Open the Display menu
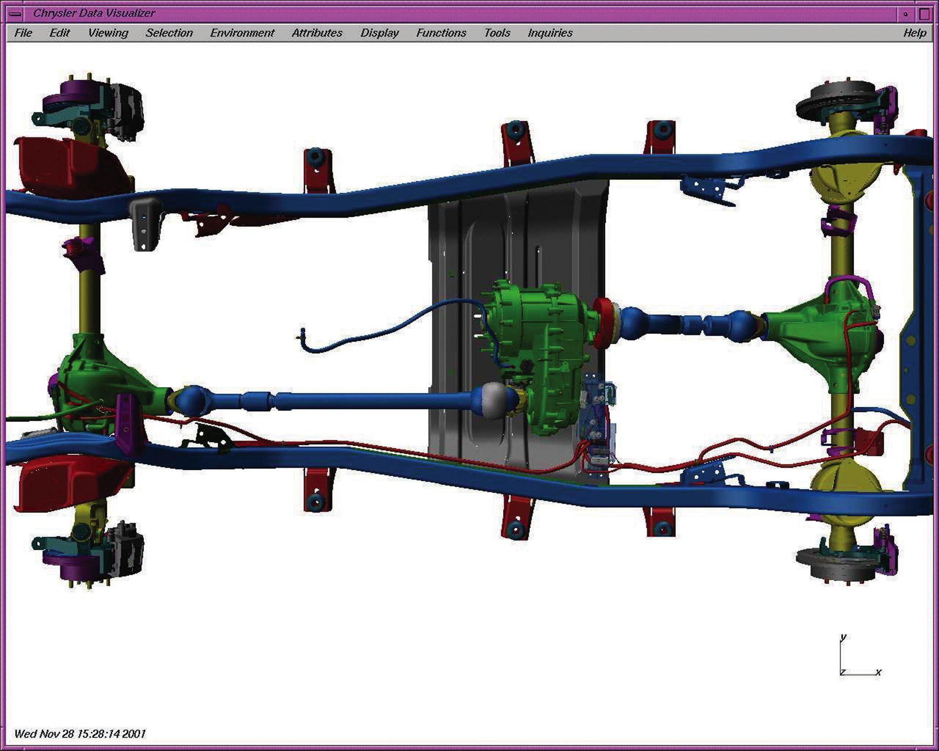 tap(380, 33)
